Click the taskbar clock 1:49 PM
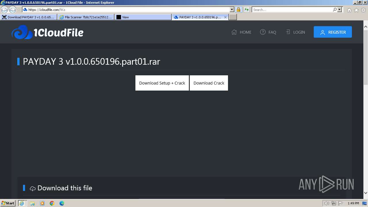 [353, 203]
